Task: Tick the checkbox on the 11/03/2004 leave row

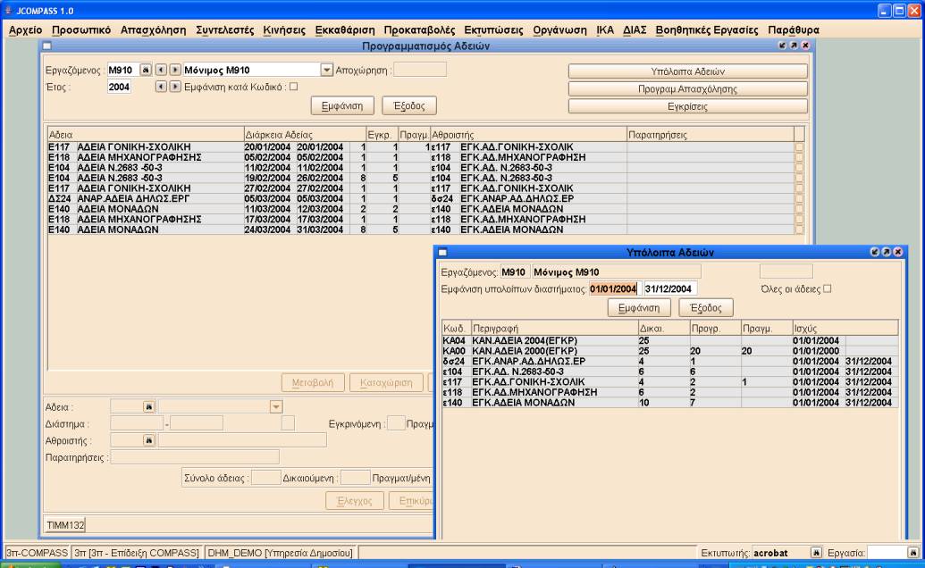Action: 799,209
